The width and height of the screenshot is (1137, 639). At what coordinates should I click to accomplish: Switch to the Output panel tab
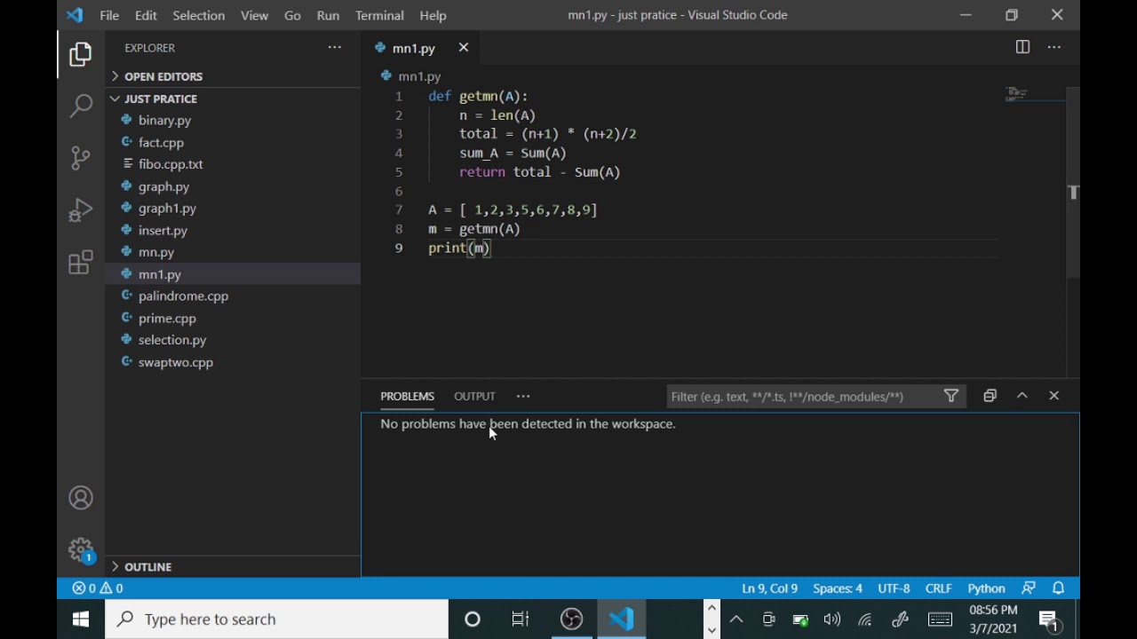(474, 396)
